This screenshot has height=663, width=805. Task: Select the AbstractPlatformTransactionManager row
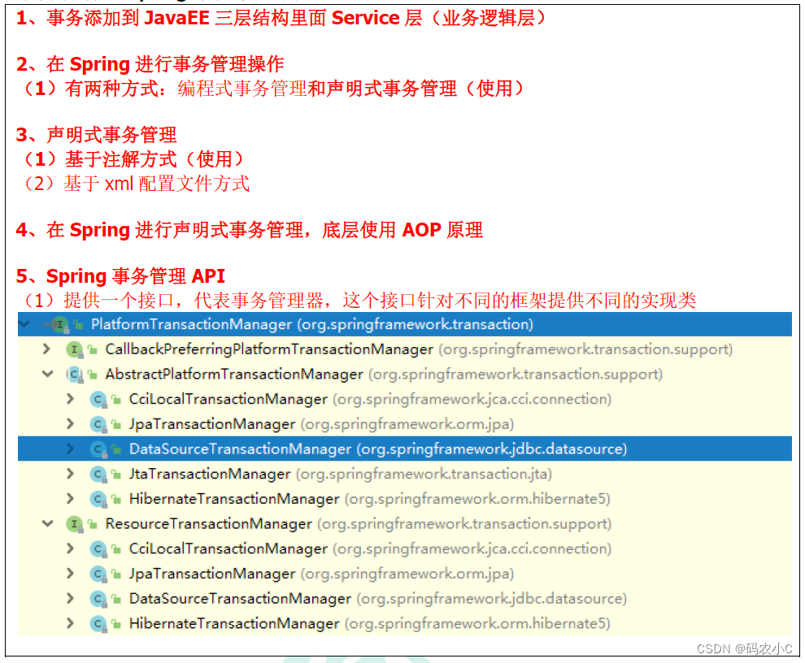tap(405, 374)
